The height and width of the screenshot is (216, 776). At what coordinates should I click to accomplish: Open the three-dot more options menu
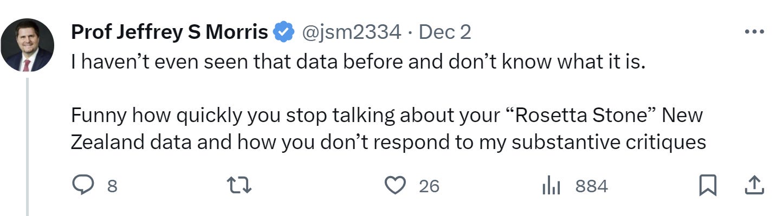tap(754, 32)
